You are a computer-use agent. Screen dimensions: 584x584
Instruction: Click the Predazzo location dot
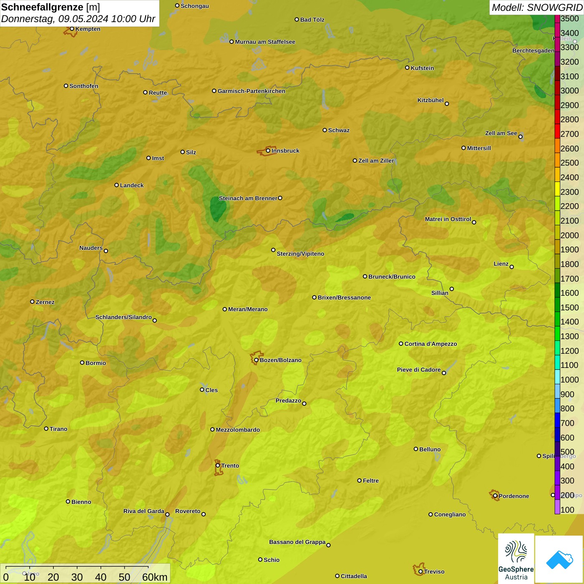[304, 403]
